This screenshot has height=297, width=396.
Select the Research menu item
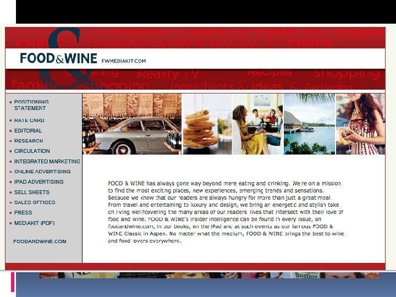(x=29, y=141)
